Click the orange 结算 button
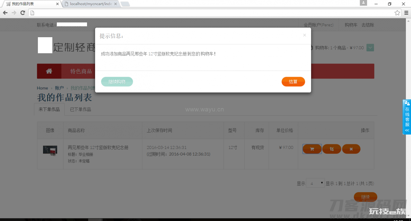 293,82
